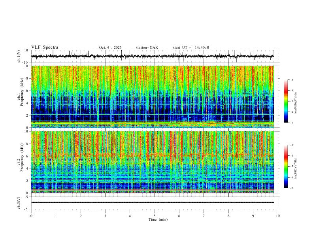This screenshot has height=242, width=313.
Task: Click the "station=GAK" header label
Action: click(x=147, y=47)
